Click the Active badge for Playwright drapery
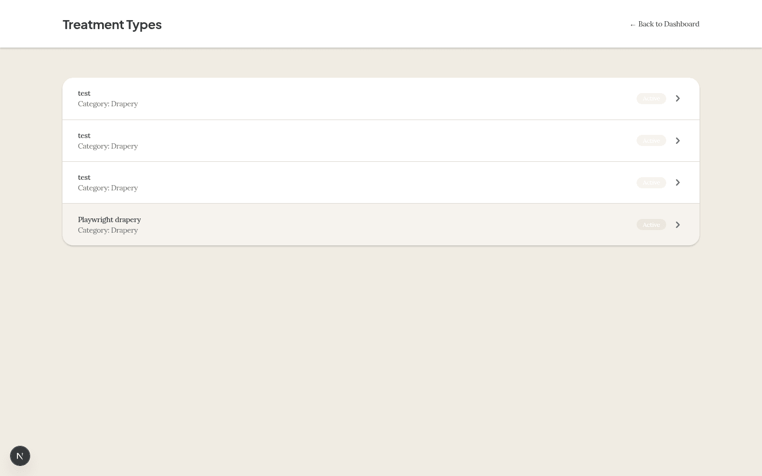The width and height of the screenshot is (762, 476). (651, 225)
